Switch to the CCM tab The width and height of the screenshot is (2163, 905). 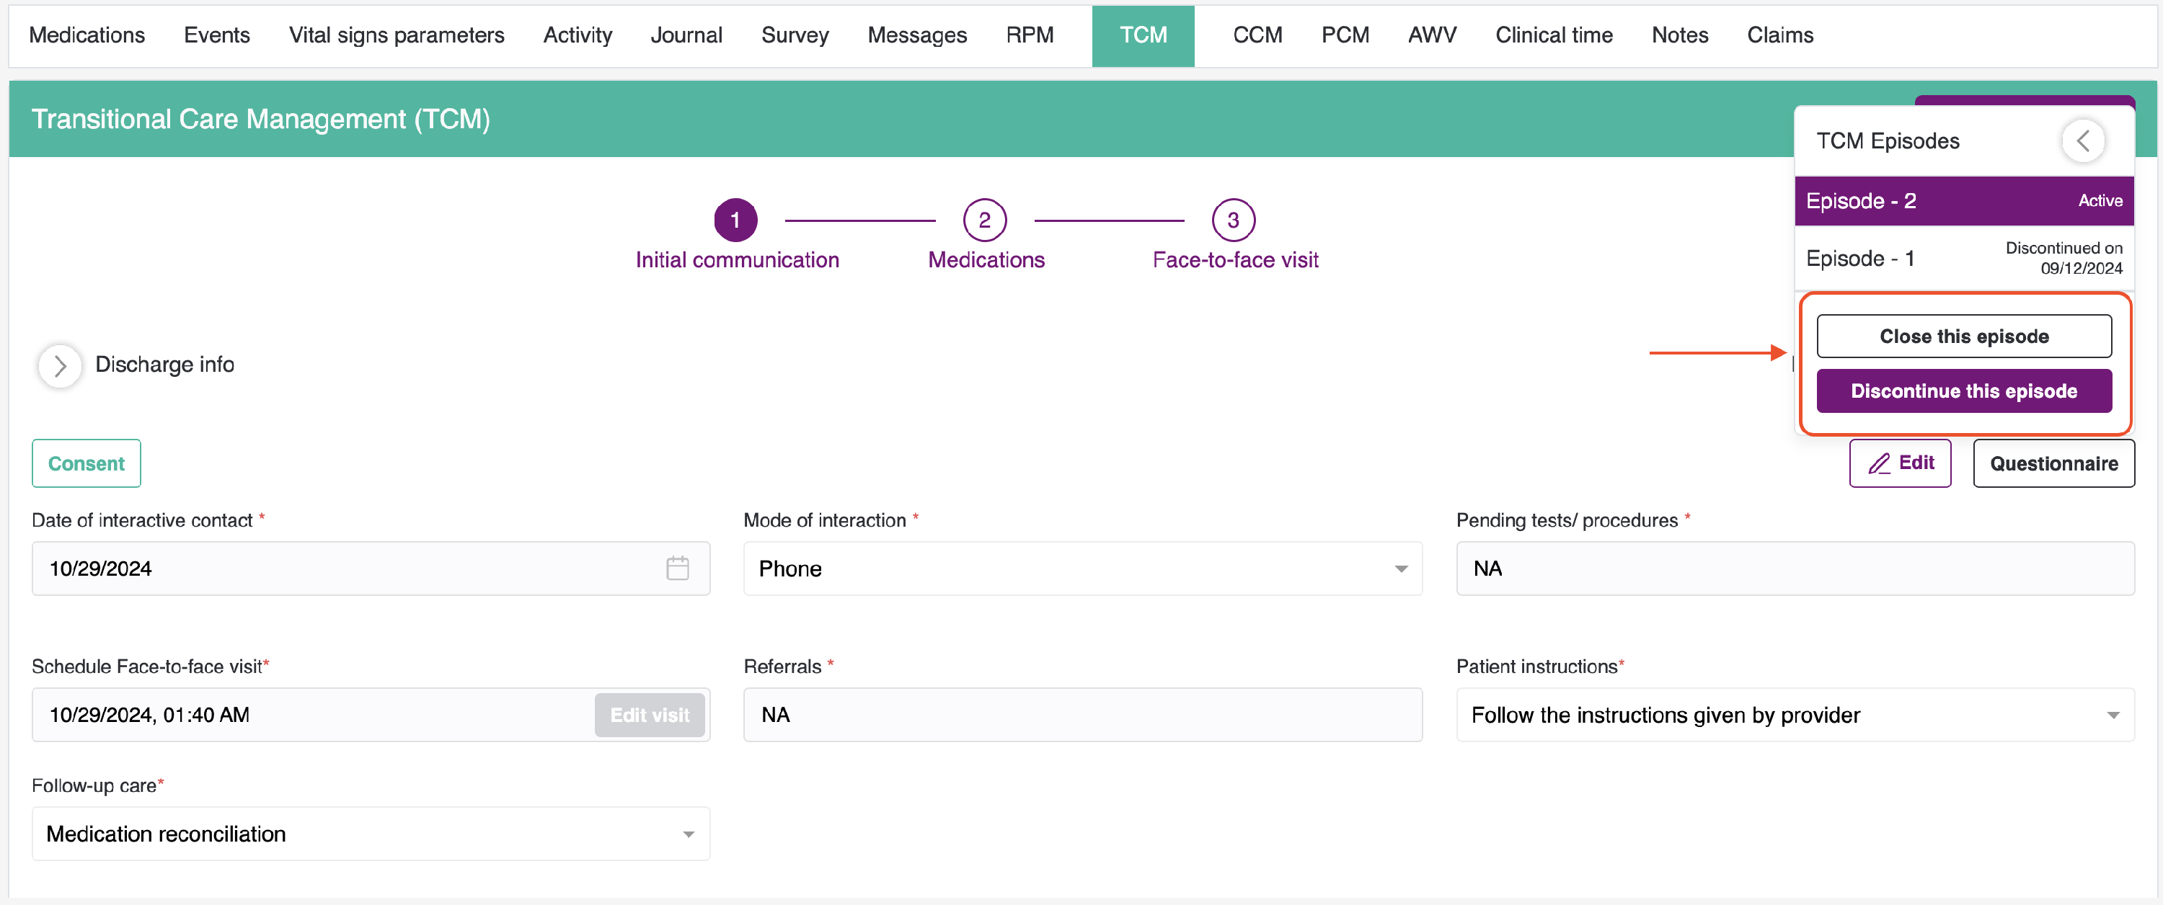1257,35
